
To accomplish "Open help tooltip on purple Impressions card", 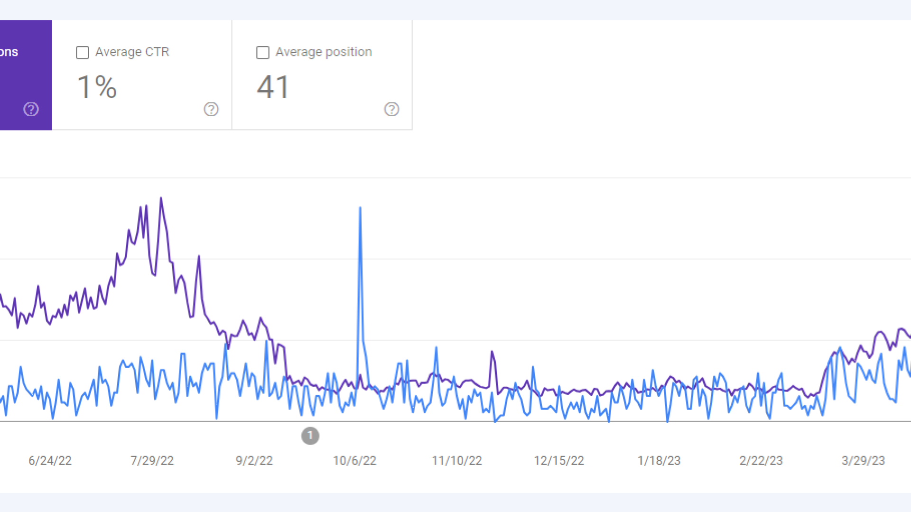I will click(30, 109).
